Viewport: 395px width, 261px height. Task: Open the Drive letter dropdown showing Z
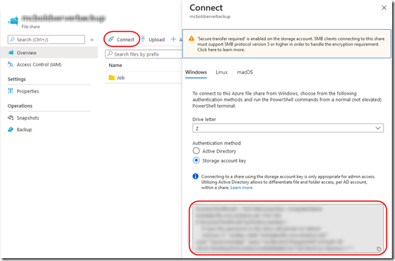click(x=288, y=128)
